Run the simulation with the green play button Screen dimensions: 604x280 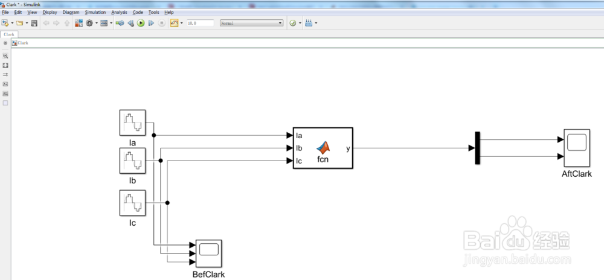[x=141, y=23]
